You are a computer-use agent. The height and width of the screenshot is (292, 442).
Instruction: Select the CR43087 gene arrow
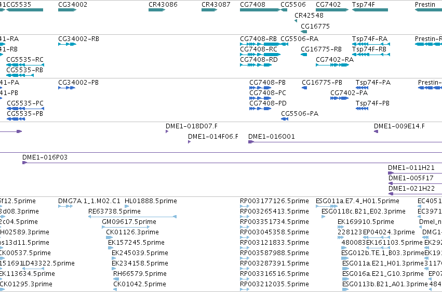point(209,10)
